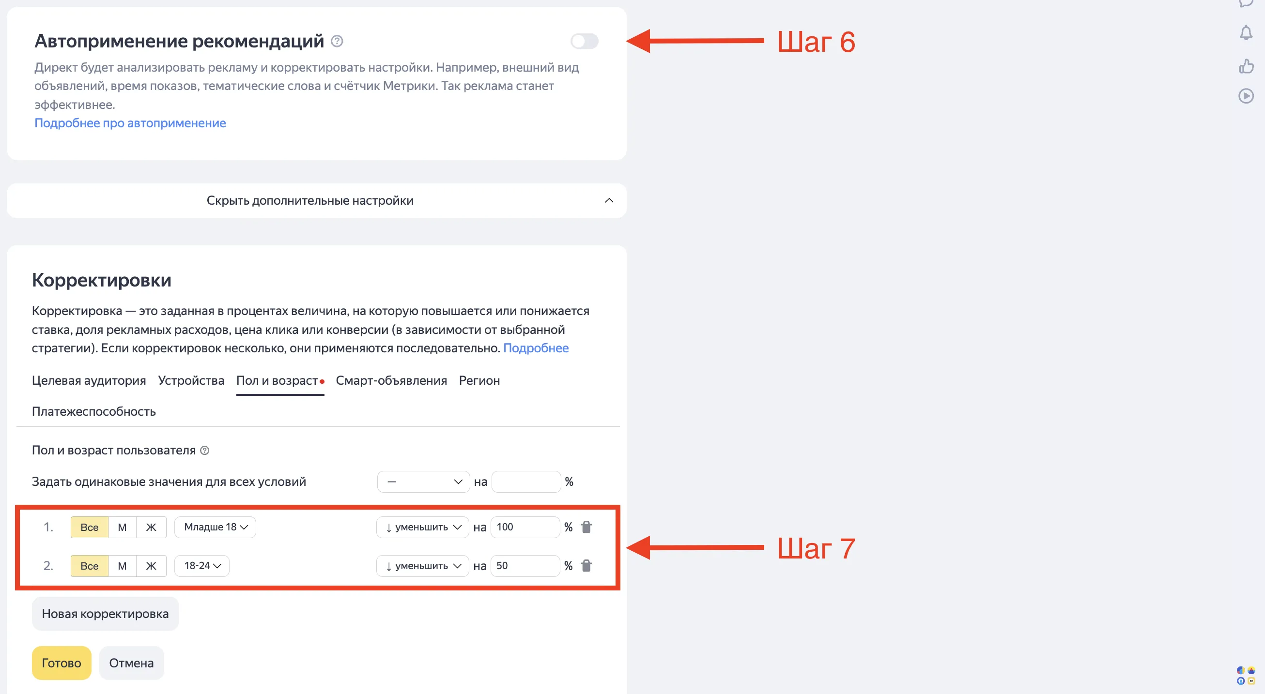Click the help icon next to Автоприменение рекомендаций

(x=337, y=41)
